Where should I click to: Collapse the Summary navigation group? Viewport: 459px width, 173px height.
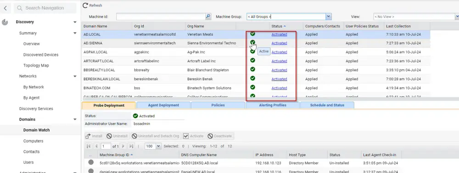(75, 33)
